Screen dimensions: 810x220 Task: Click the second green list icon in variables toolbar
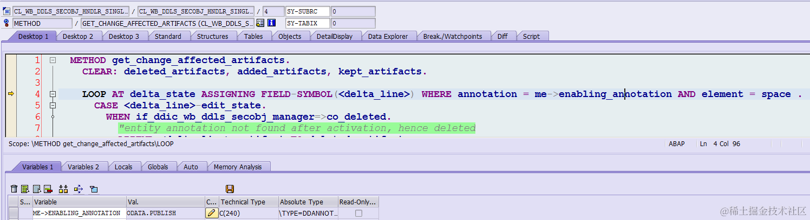click(25, 189)
